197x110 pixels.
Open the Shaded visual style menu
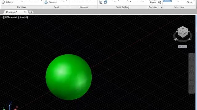coord(23,17)
